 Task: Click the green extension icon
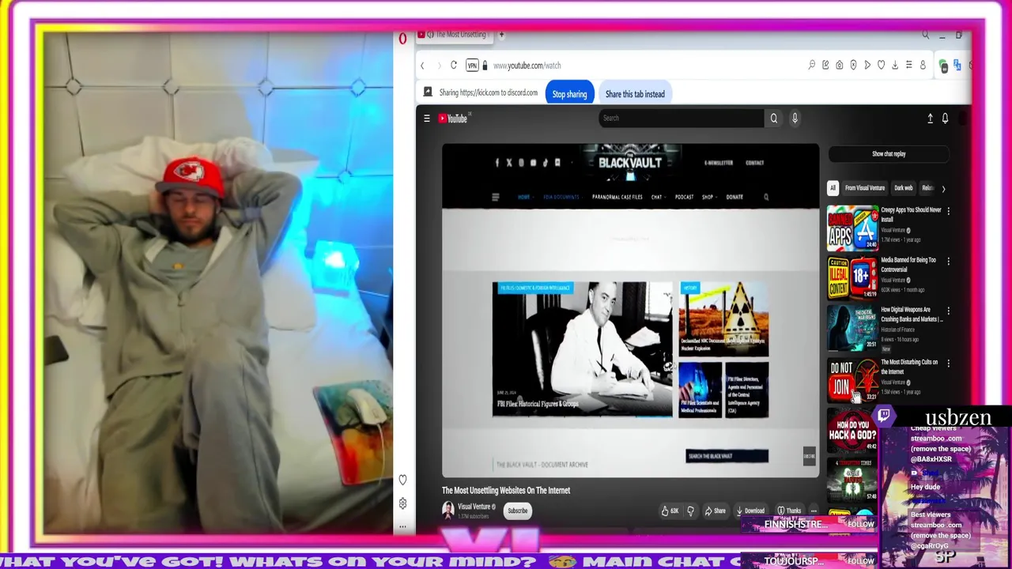point(943,66)
